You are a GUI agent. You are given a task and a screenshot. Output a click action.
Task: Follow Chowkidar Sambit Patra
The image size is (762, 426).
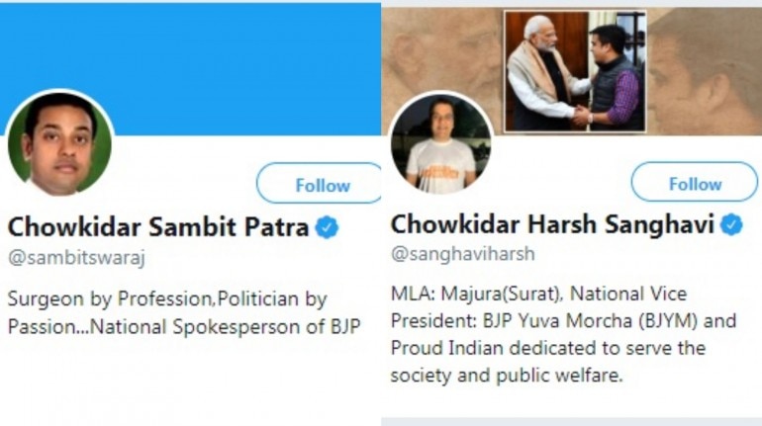(x=322, y=185)
